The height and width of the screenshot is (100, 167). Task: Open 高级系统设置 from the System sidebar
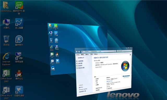[x=81, y=68]
